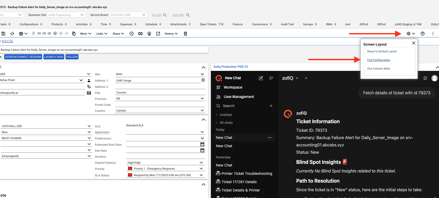The image size is (439, 198).
Task: Open the More dropdown menu
Action: (x=86, y=34)
